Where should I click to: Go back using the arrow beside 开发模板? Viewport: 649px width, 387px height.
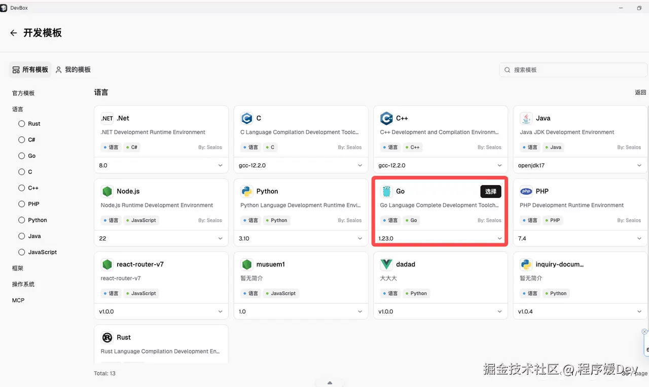(14, 33)
